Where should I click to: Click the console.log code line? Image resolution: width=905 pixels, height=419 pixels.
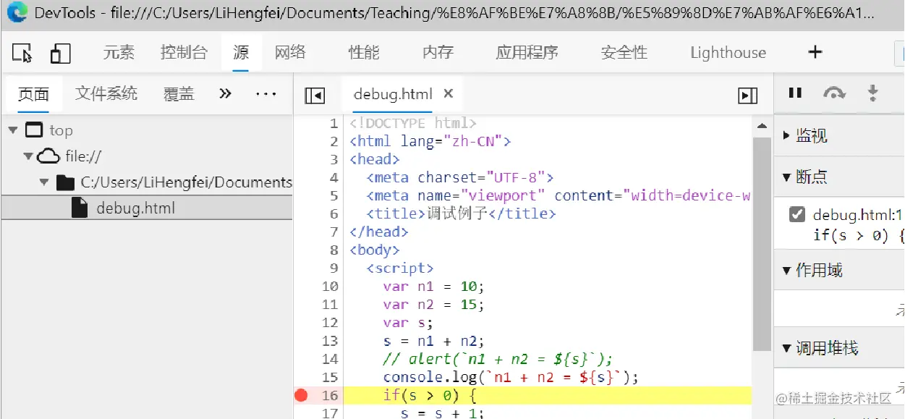click(x=511, y=377)
